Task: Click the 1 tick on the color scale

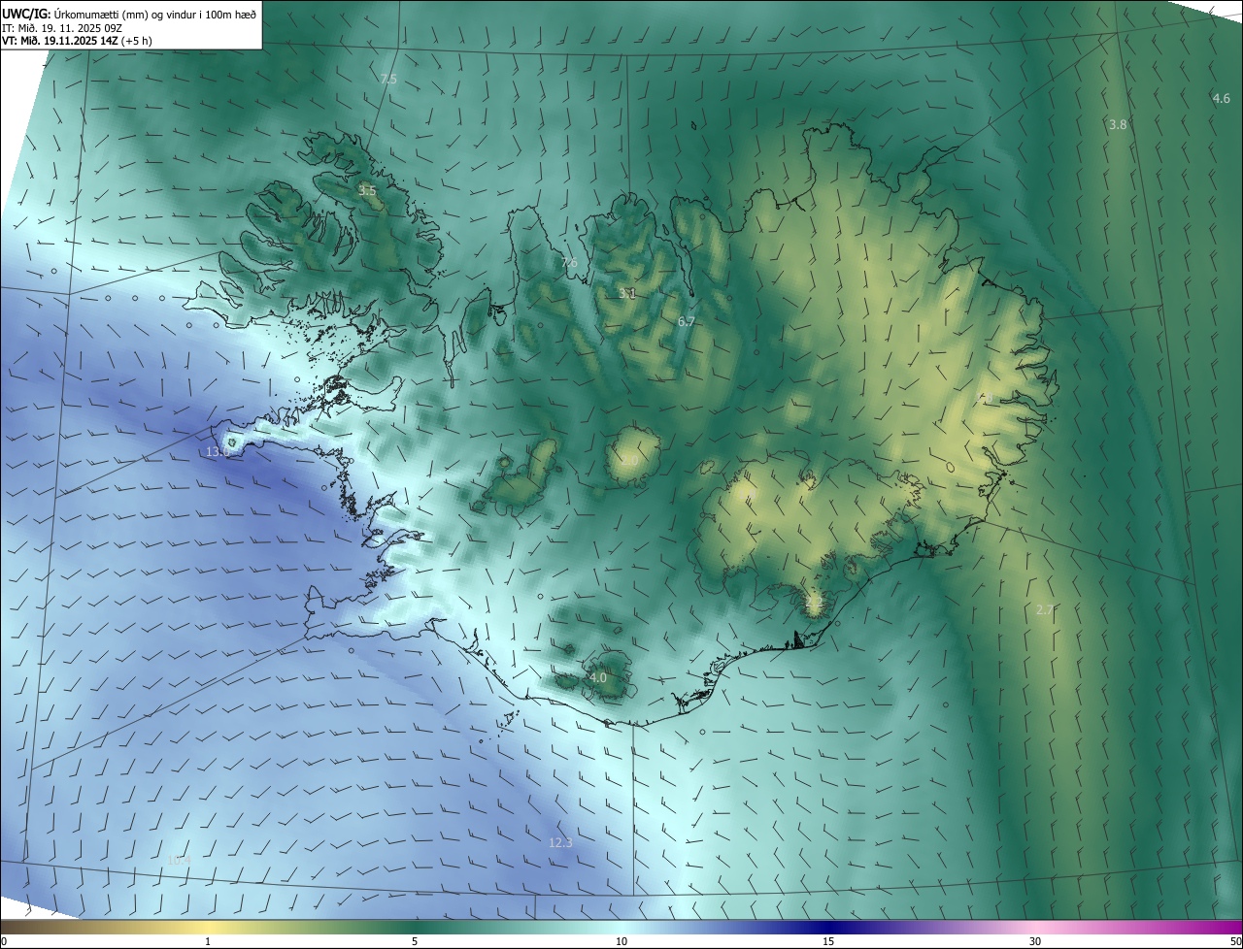Action: point(208,941)
